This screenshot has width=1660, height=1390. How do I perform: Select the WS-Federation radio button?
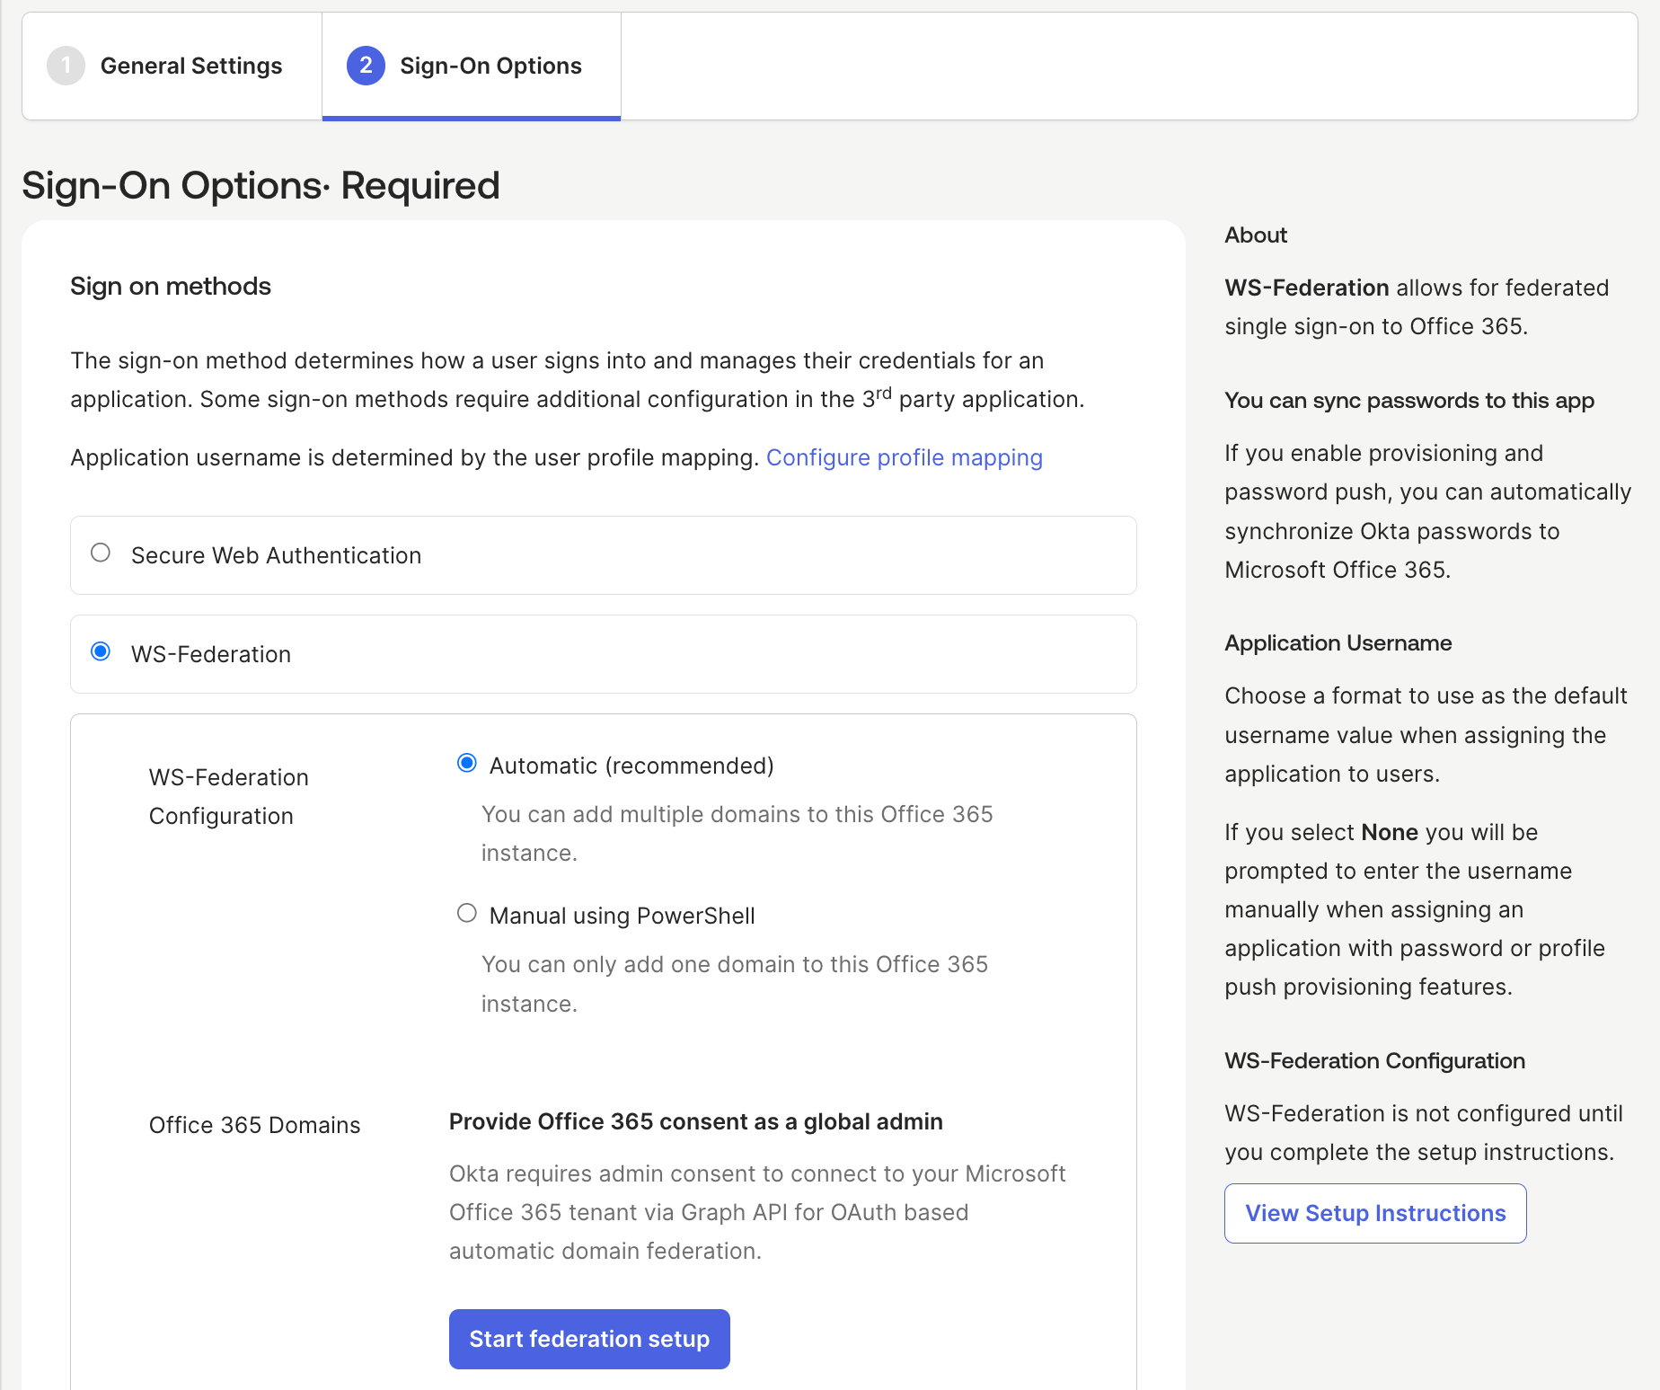101,651
